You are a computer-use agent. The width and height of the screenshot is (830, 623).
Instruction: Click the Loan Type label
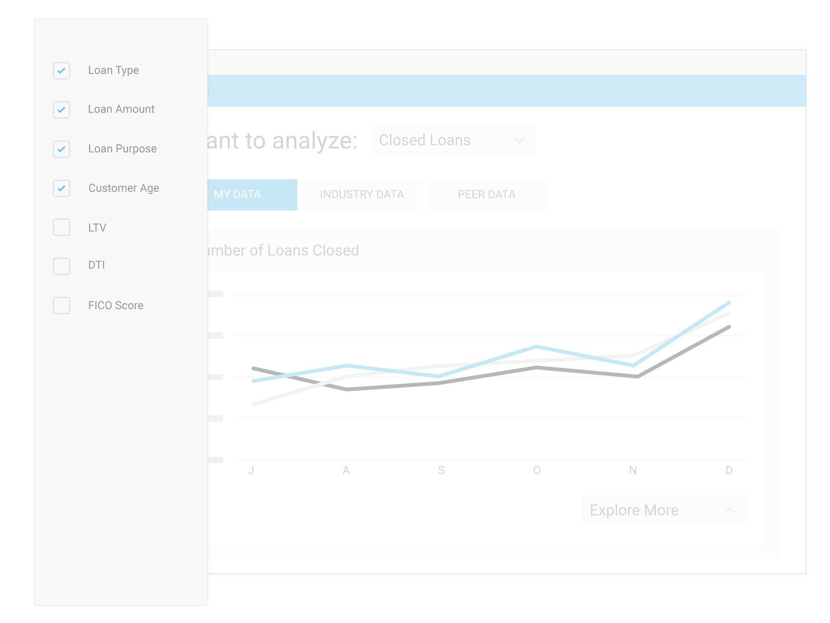[113, 70]
